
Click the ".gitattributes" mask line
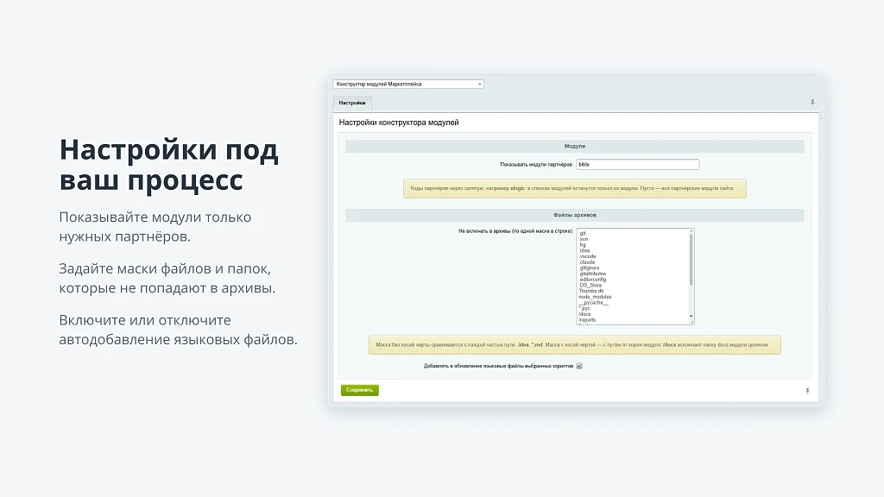[x=592, y=274]
